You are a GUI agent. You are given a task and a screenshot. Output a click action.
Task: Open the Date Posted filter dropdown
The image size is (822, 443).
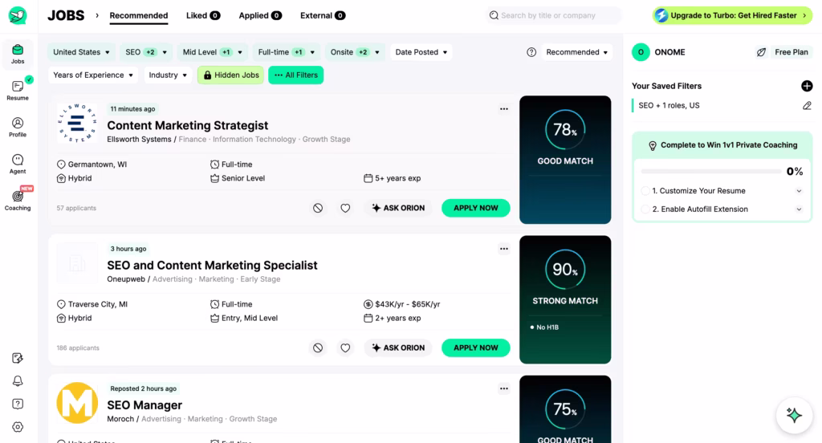[421, 52]
